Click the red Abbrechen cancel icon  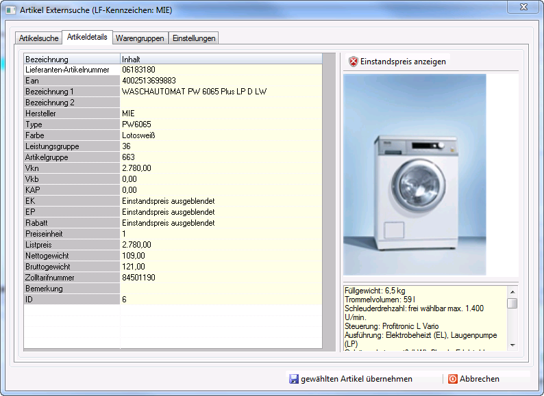click(x=452, y=379)
